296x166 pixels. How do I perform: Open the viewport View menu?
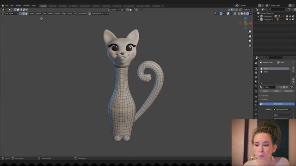point(32,13)
